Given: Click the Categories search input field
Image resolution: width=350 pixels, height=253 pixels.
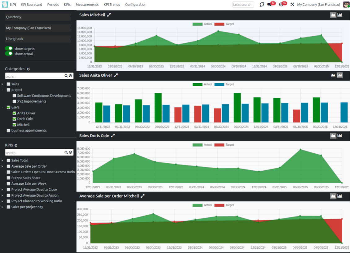Looking at the screenshot, I should click(34, 76).
